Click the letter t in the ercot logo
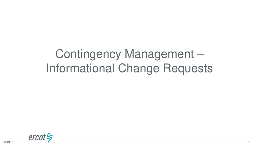Viewport: 259px width, 146px height. click(x=44, y=138)
